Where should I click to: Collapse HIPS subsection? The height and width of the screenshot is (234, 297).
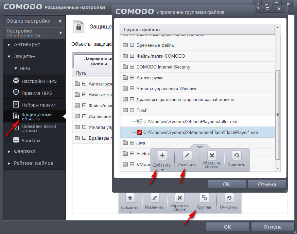click(x=34, y=69)
